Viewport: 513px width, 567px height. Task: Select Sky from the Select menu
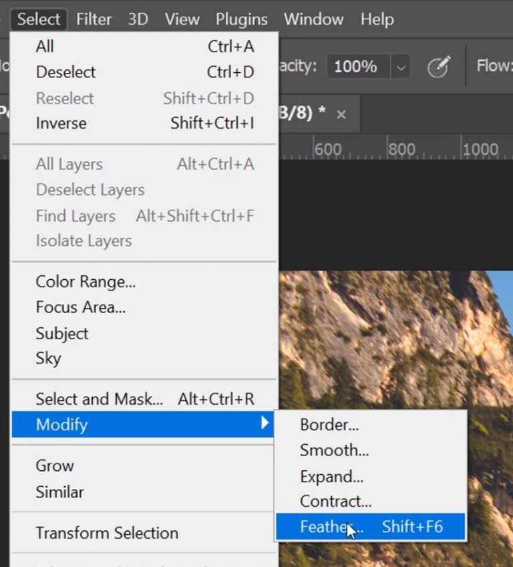pyautogui.click(x=47, y=359)
